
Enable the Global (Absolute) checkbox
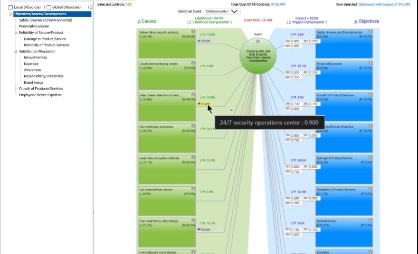point(48,8)
